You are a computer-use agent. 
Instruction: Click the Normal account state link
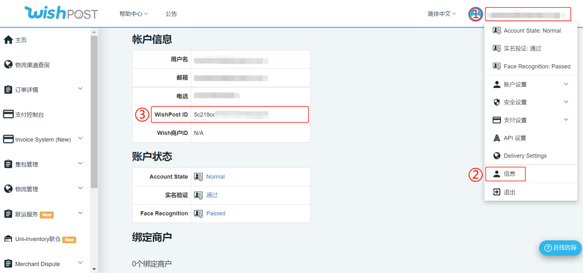pos(215,177)
